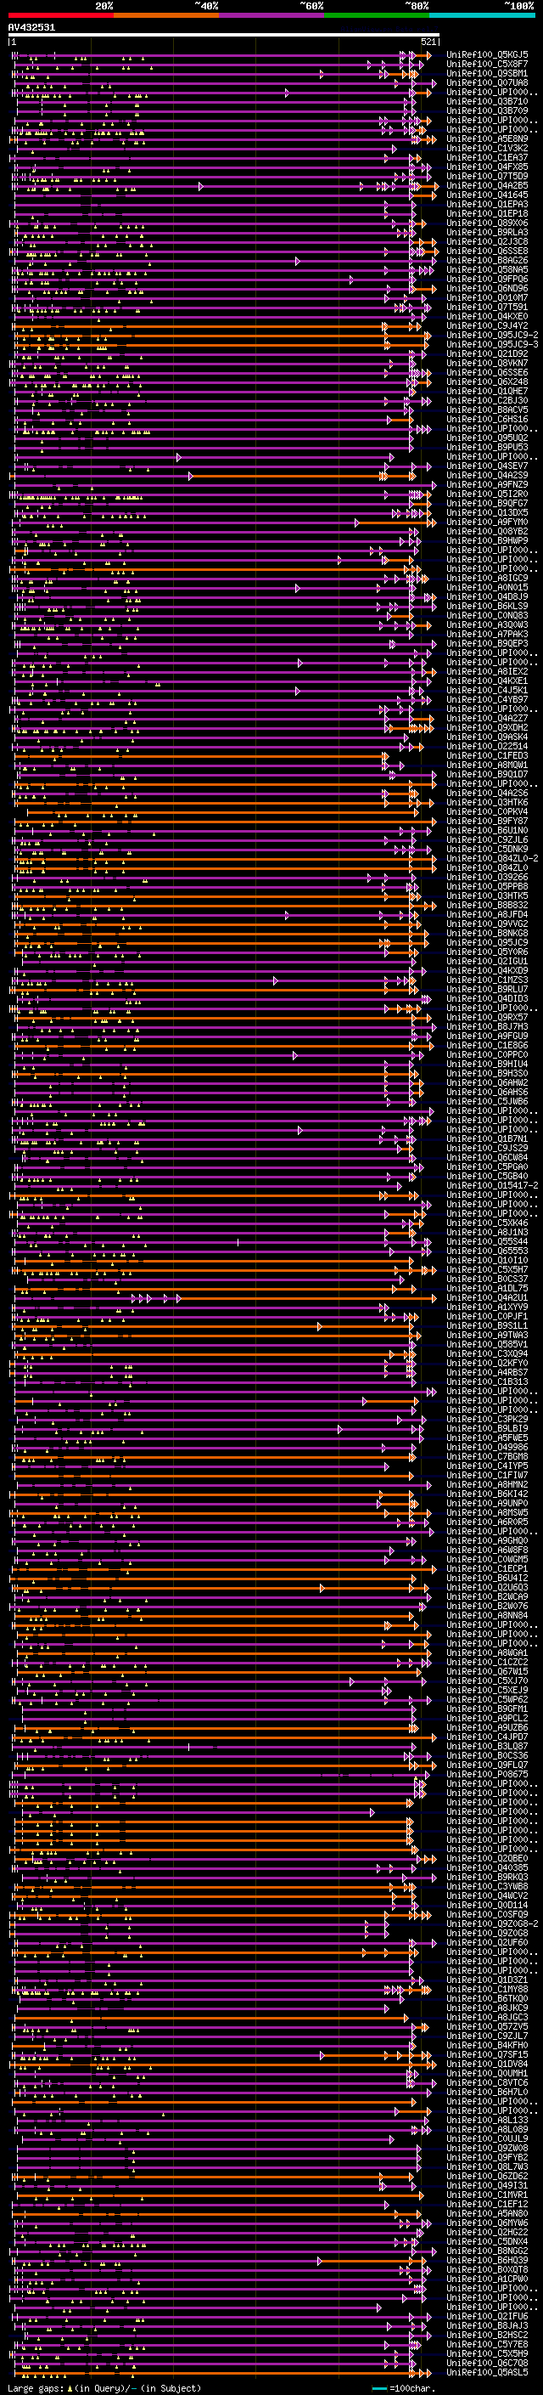Select subject label UniRef100_Q9XDH2
The width and height of the screenshot is (543, 2395).
(x=487, y=728)
